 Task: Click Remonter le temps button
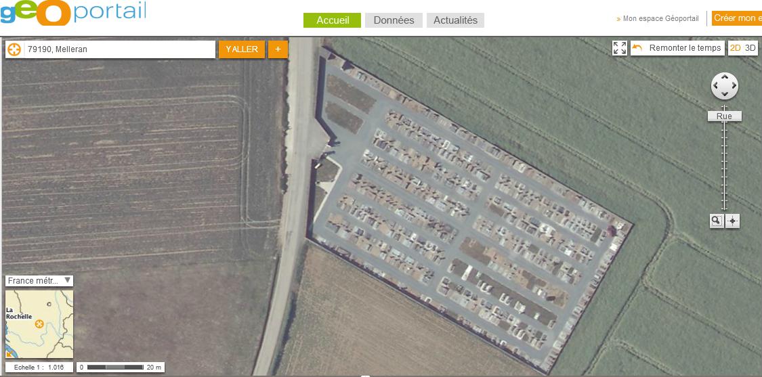677,48
